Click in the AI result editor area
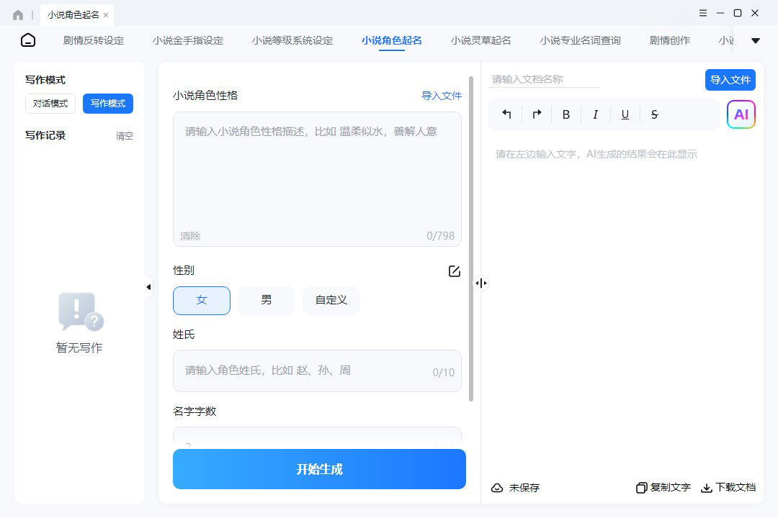Image resolution: width=778 pixels, height=518 pixels. click(622, 307)
